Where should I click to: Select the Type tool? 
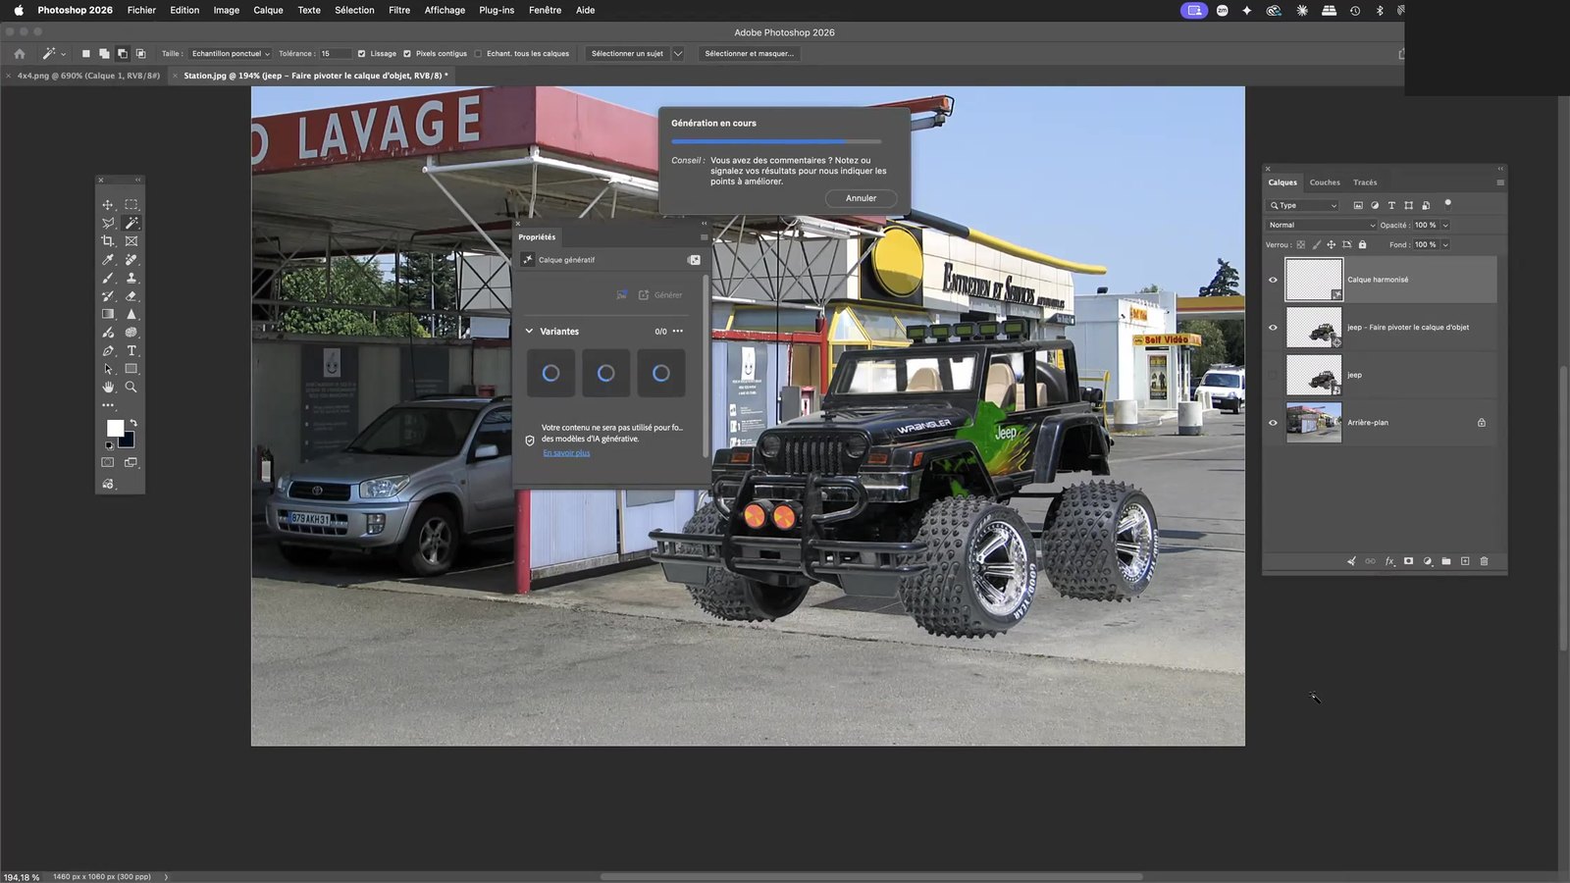tap(131, 350)
